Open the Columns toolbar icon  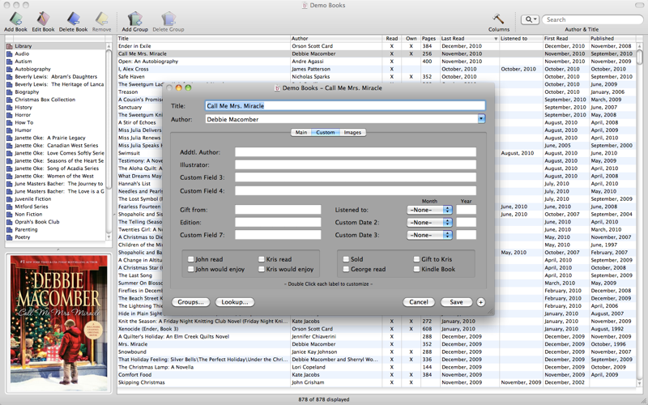pos(499,19)
